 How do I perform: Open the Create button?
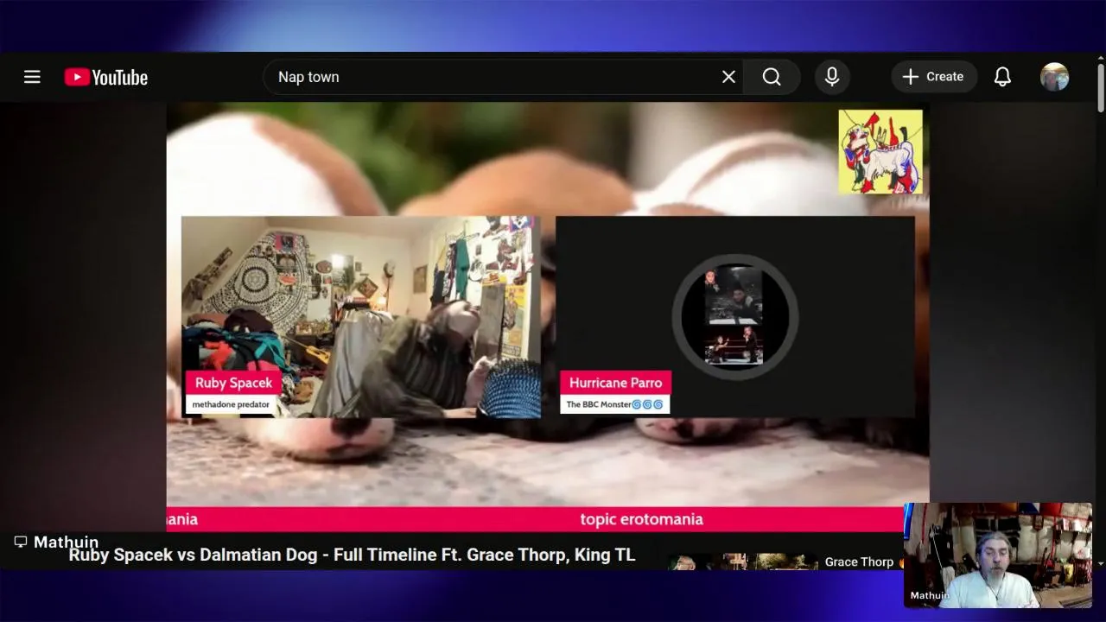pyautogui.click(x=934, y=77)
